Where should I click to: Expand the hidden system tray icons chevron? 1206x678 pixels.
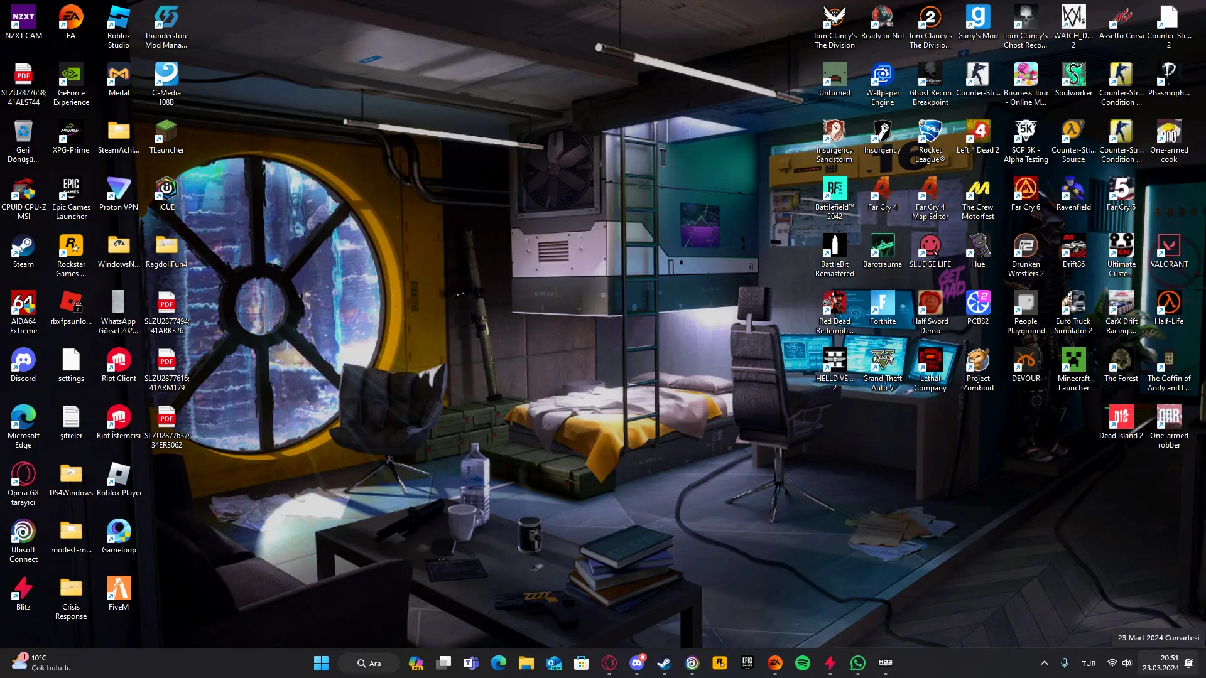tap(1045, 663)
